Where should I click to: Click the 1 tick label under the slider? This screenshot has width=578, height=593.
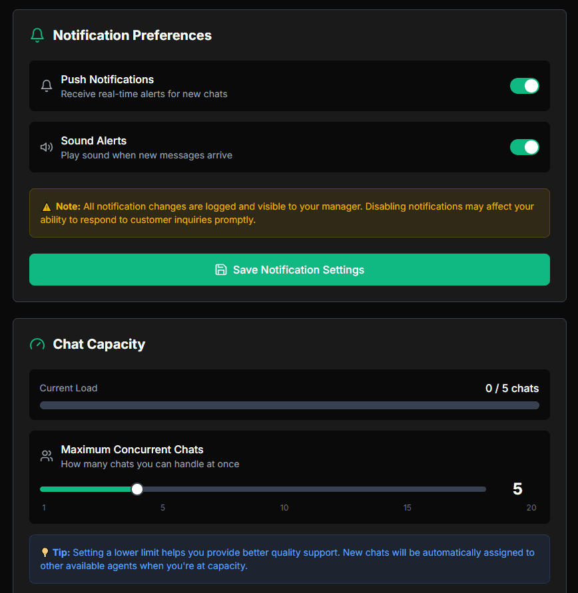44,507
